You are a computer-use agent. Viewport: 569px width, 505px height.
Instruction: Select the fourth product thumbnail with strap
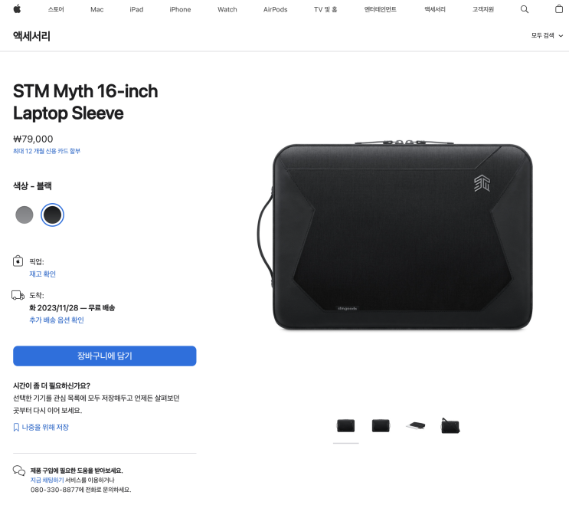[x=450, y=425]
